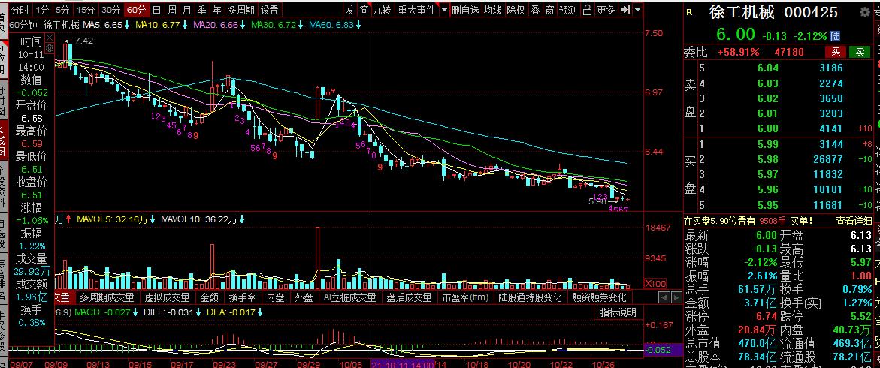Toggle the 叠 overlay option
The image size is (880, 368).
click(535, 10)
